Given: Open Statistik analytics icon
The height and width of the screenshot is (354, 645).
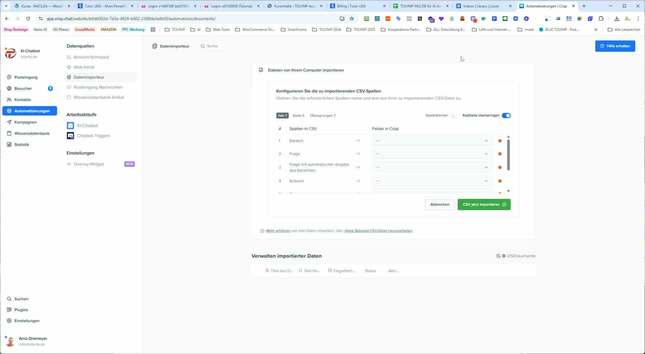Looking at the screenshot, I should pyautogui.click(x=9, y=145).
